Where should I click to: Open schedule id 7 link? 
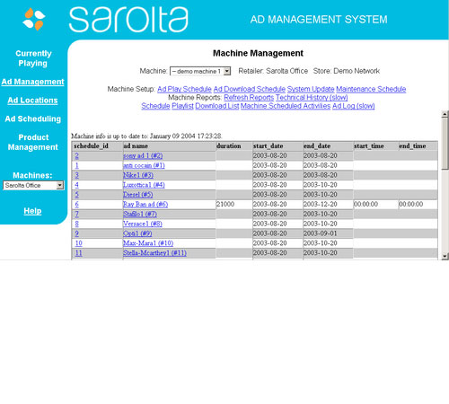(x=77, y=215)
